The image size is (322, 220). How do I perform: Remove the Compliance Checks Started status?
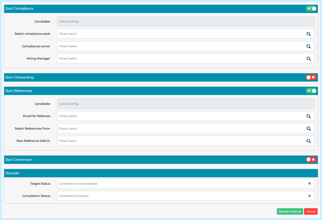[x=309, y=184]
